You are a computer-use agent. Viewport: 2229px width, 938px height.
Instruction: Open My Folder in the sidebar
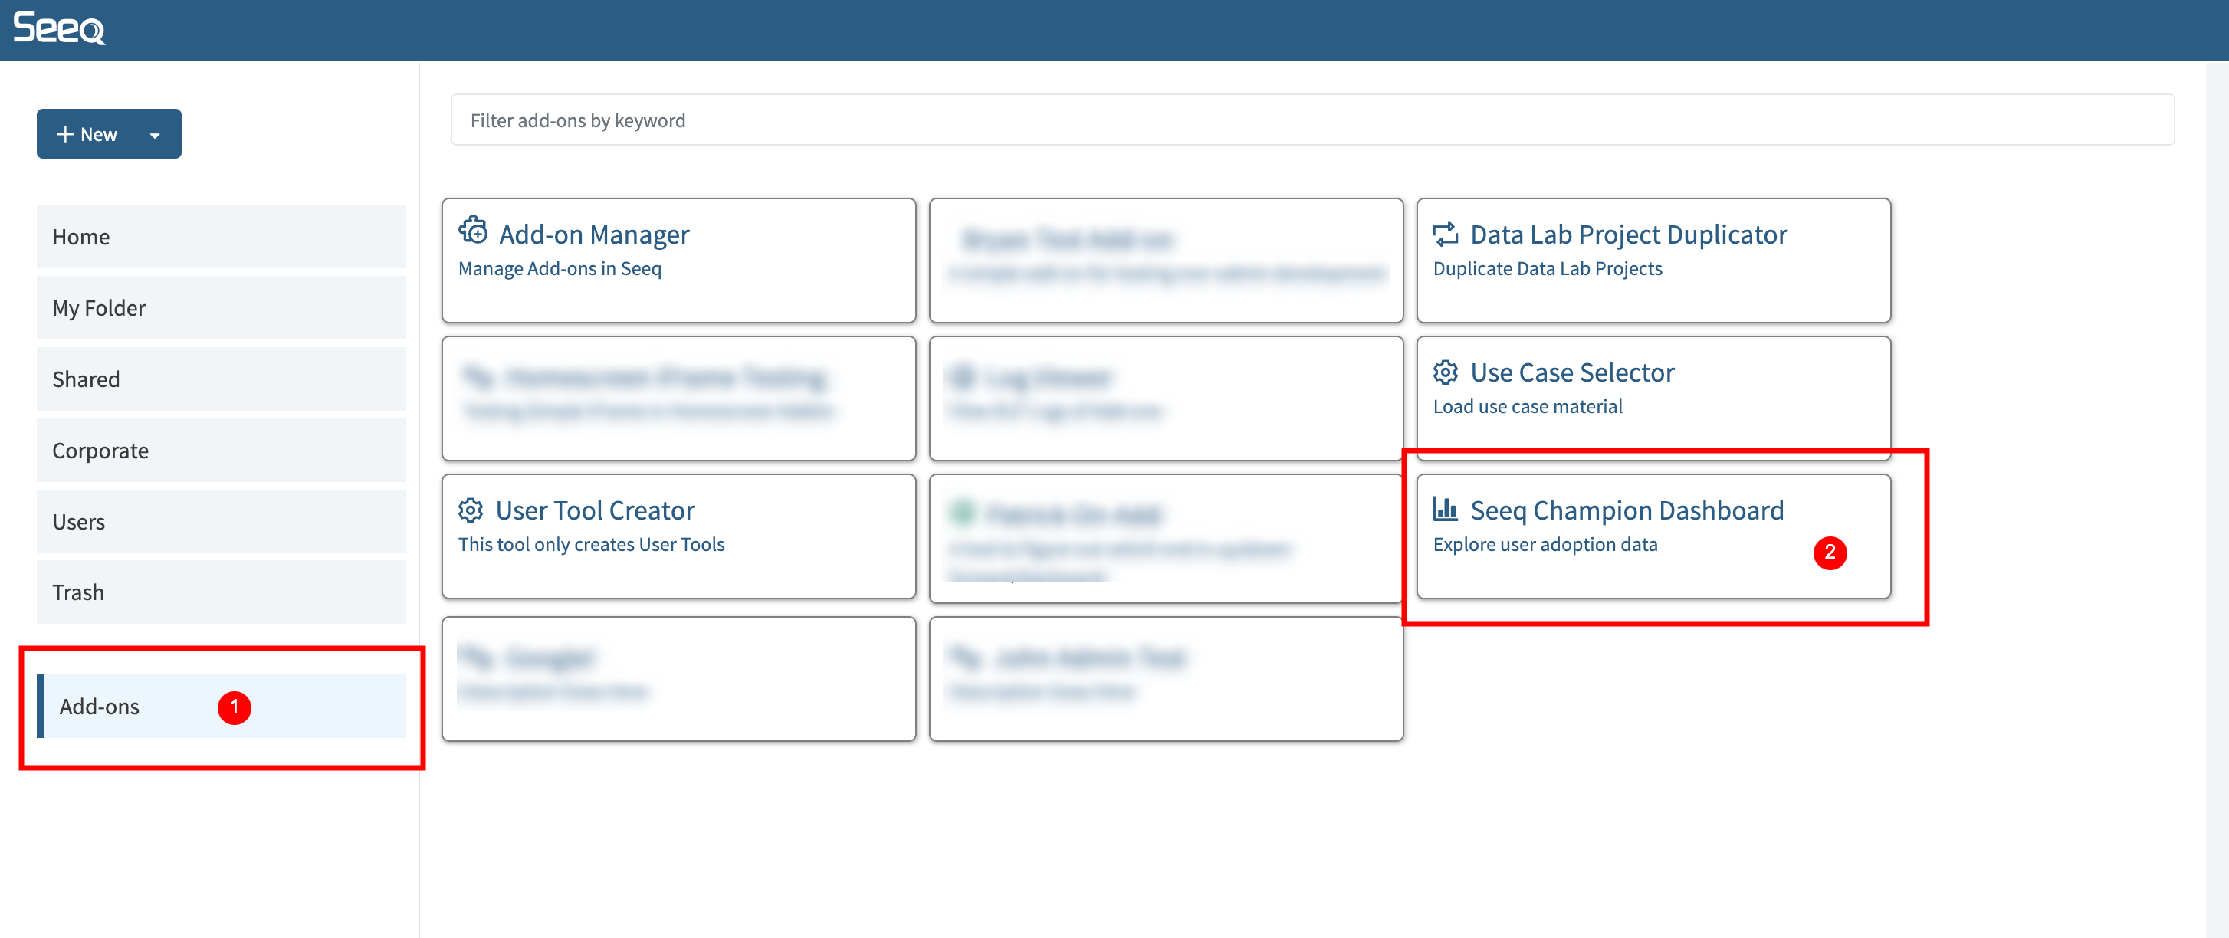point(221,307)
